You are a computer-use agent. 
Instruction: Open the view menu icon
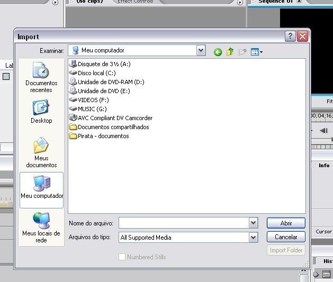point(257,51)
